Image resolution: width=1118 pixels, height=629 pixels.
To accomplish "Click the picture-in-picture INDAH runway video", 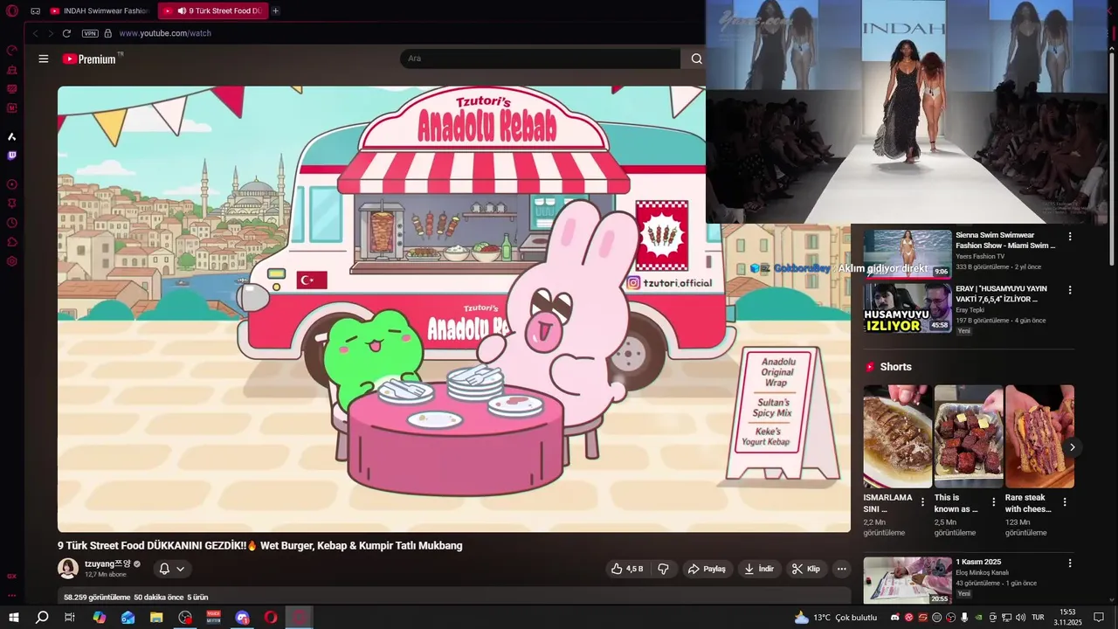I will coord(908,112).
